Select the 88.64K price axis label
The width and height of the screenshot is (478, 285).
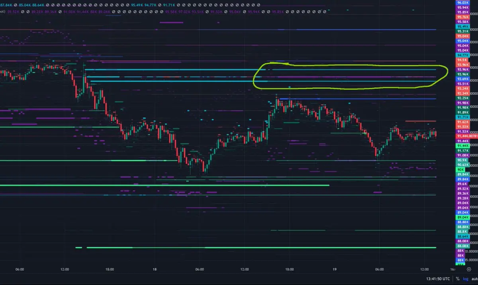coord(462,237)
